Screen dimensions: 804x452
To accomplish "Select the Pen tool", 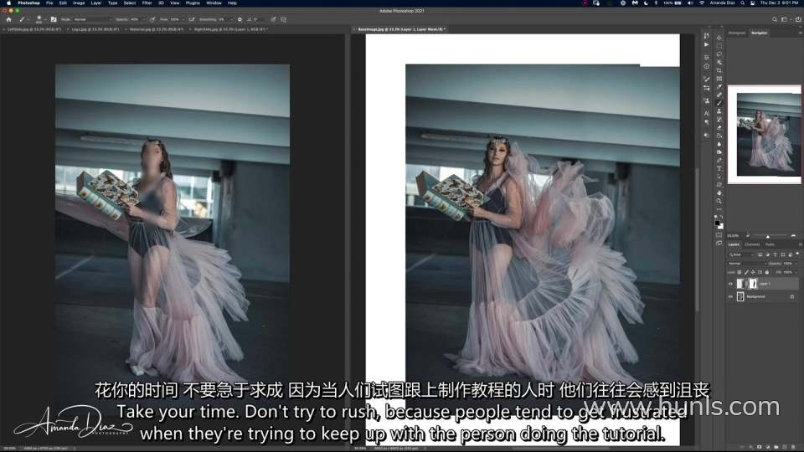I will [x=719, y=160].
